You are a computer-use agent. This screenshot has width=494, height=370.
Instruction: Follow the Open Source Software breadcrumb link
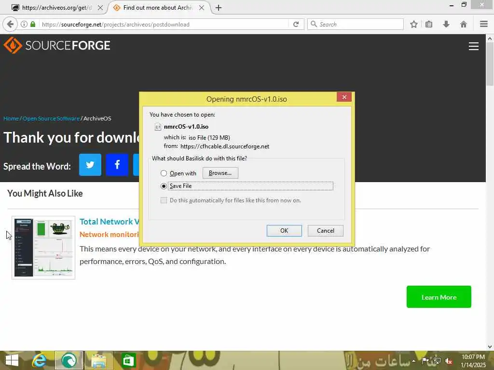click(x=51, y=119)
